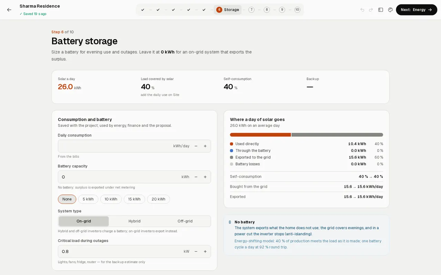
Task: Open completed step 1 checkmark
Action: 143,10
